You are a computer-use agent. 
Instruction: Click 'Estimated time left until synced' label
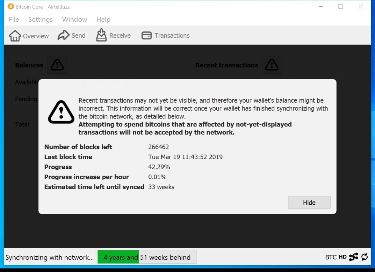pos(94,187)
